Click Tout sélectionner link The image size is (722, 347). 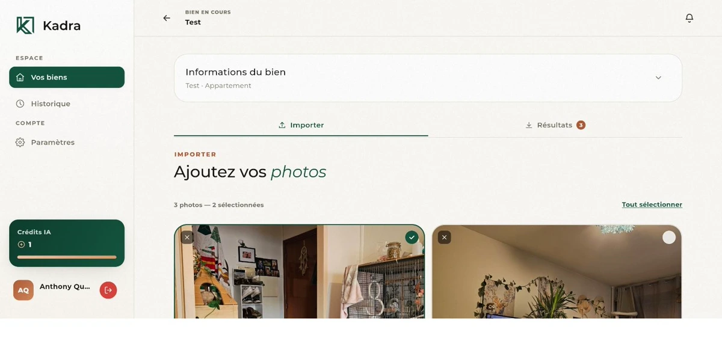[652, 204]
